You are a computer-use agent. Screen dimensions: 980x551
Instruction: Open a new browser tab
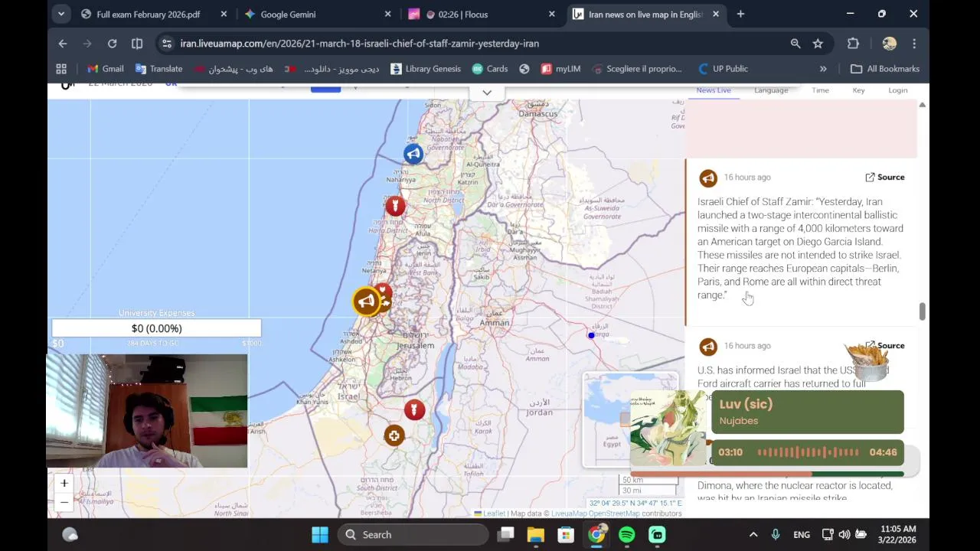tap(740, 14)
